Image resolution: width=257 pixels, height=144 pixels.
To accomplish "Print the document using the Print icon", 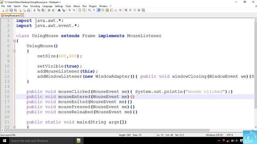I will click(29, 10).
